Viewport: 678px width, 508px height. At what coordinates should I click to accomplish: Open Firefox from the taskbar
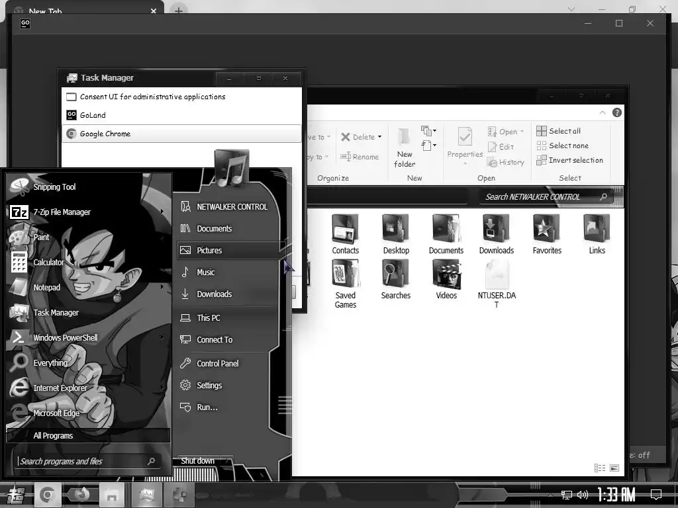coord(81,495)
